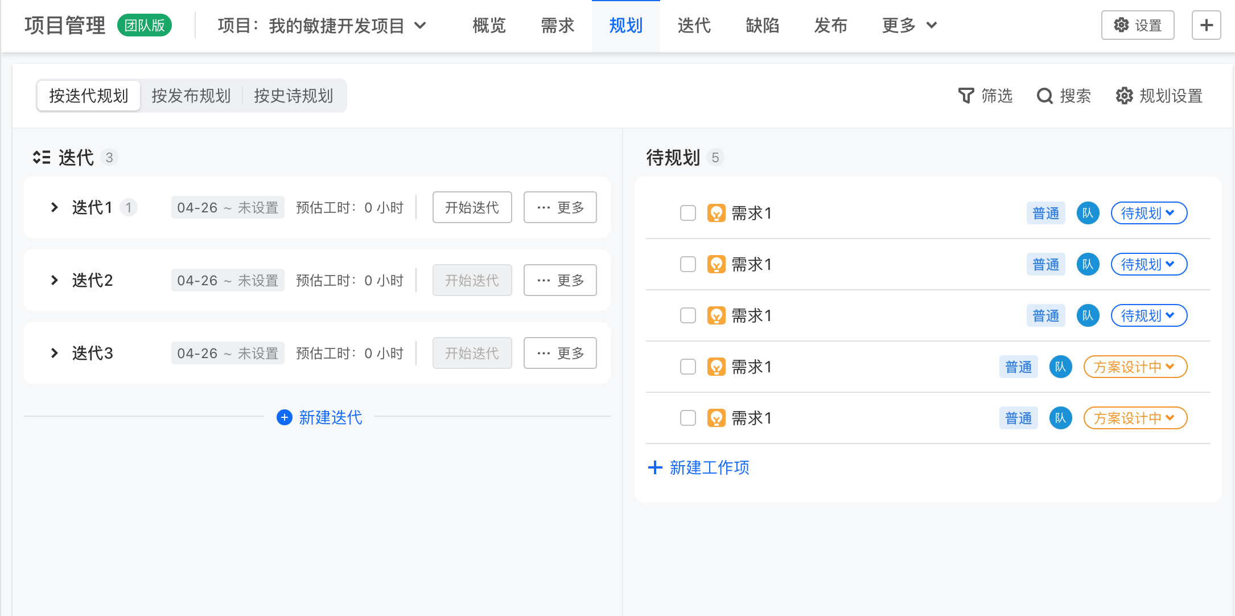Image resolution: width=1235 pixels, height=616 pixels.
Task: Click the date range of 迭代2
Action: [x=227, y=280]
